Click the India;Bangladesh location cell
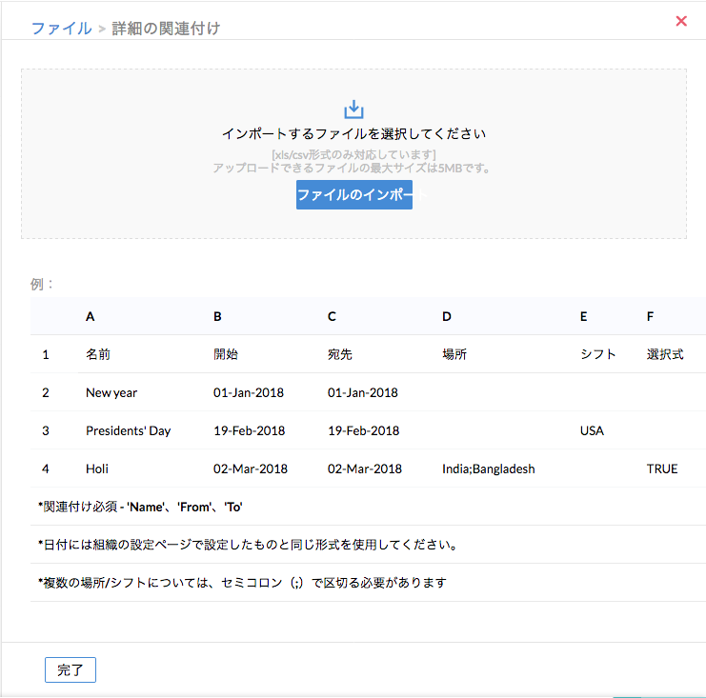Screen dimensions: 706x698 coord(489,469)
